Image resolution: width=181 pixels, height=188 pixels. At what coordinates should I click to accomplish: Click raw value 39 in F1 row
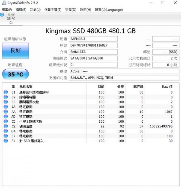tap(170, 141)
